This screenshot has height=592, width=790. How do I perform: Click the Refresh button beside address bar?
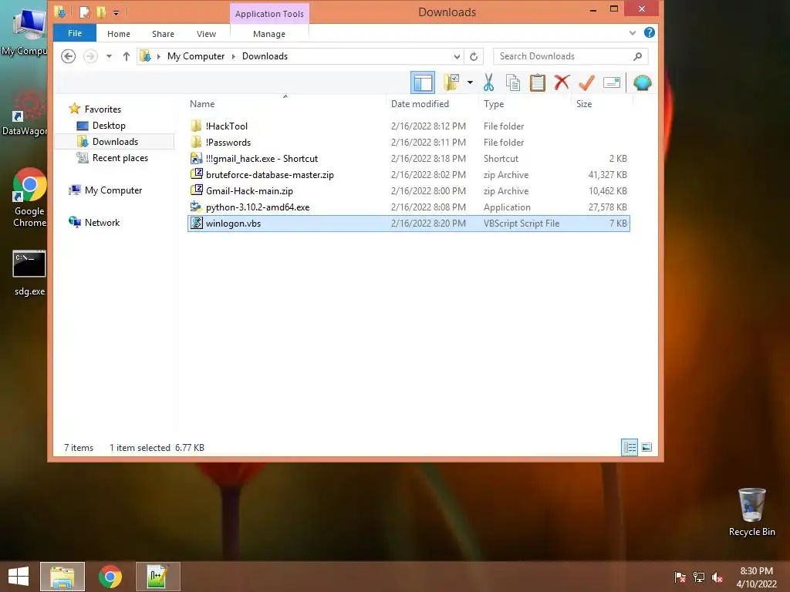coord(474,56)
